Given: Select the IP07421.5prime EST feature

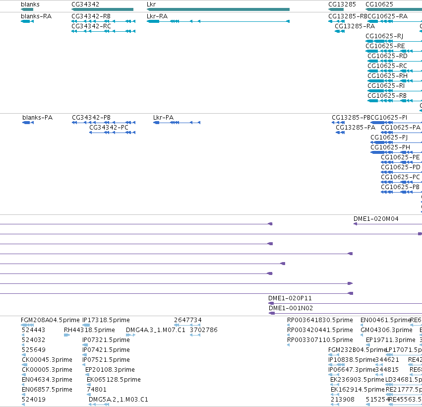Looking at the screenshot, I should coord(84,355).
